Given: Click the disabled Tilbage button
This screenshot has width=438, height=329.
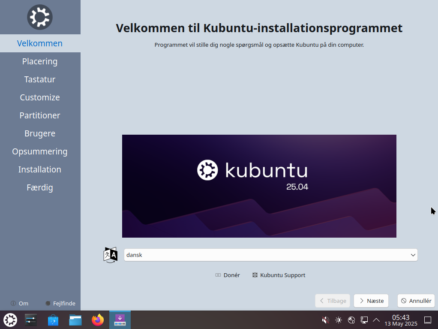Looking at the screenshot, I should click(x=333, y=301).
